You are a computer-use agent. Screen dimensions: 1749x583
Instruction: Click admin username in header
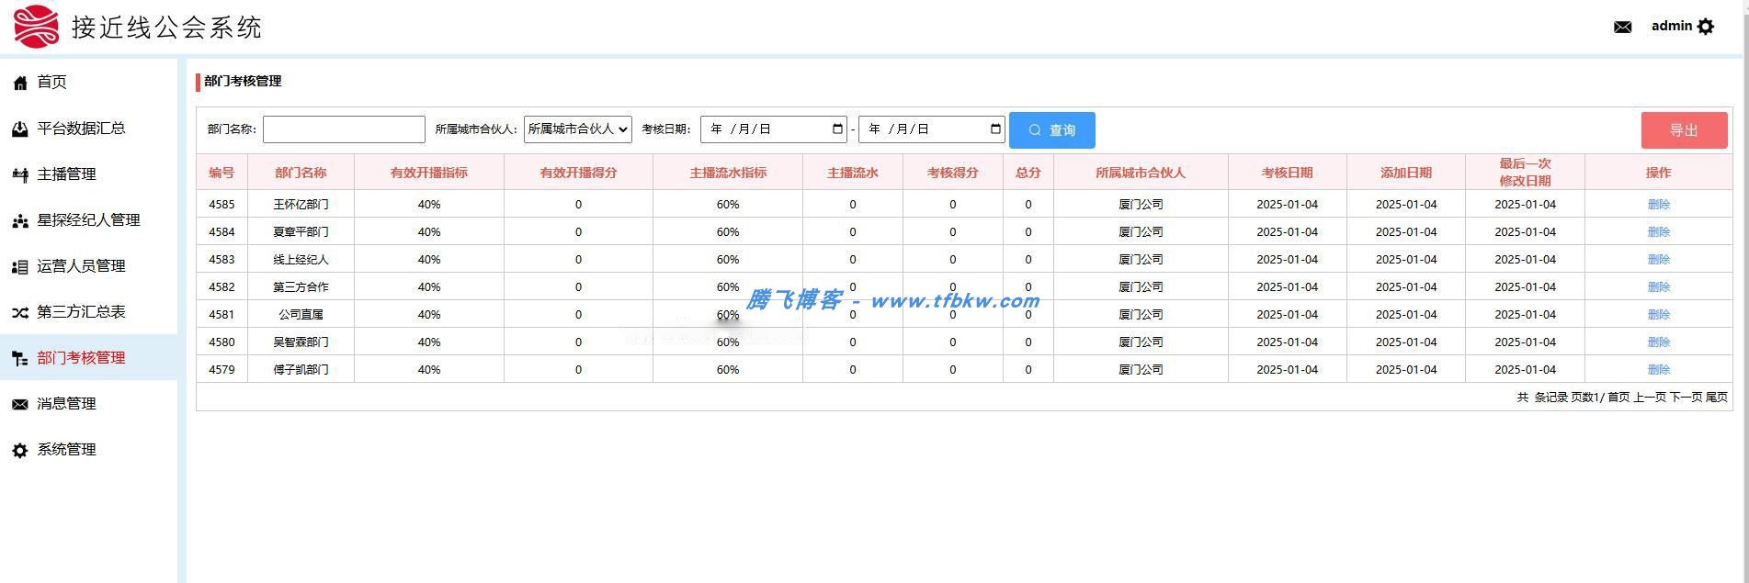[x=1672, y=26]
